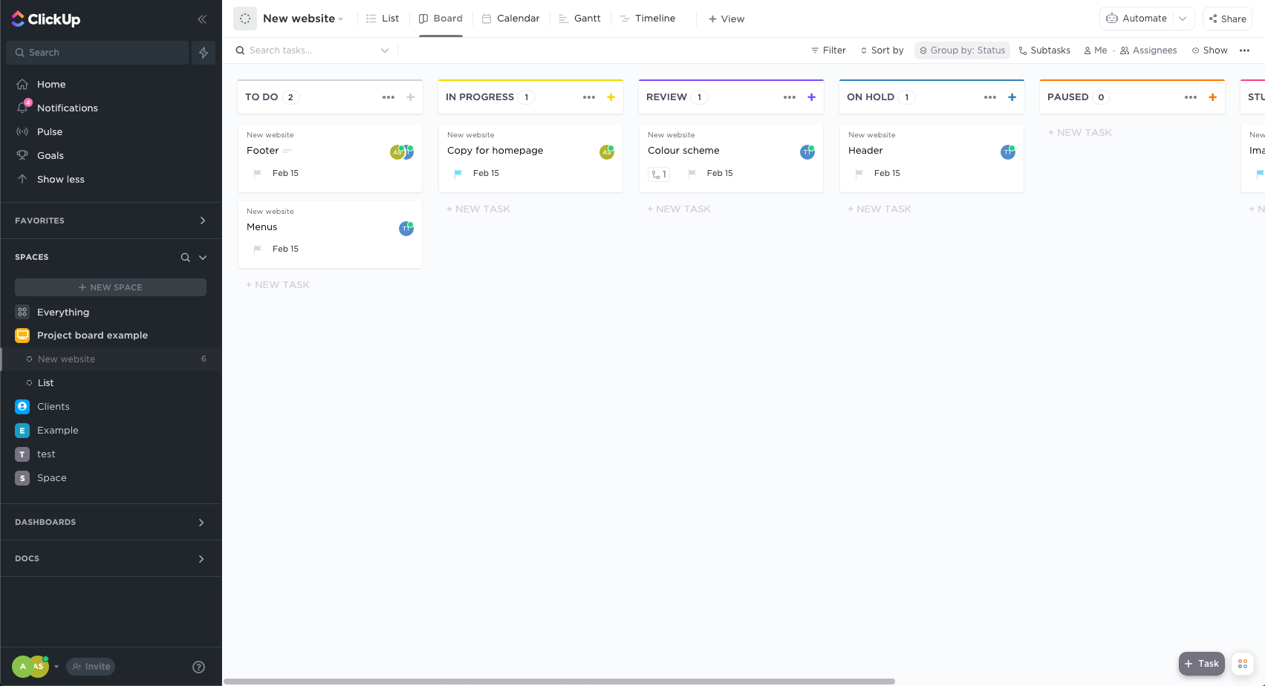Click the help question mark icon
This screenshot has height=686, width=1265.
[x=198, y=667]
